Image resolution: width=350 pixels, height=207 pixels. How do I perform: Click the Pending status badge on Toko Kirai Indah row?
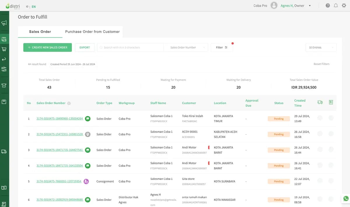[x=279, y=119]
